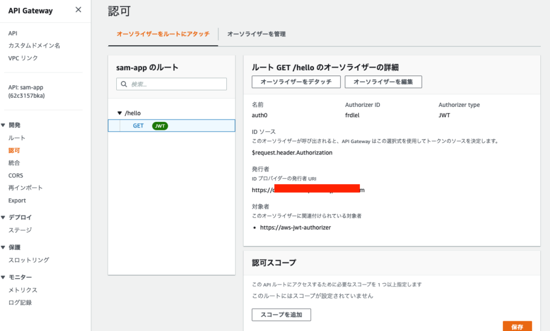Close the API Gateway navigation panel
This screenshot has width=550, height=331.
click(x=78, y=9)
